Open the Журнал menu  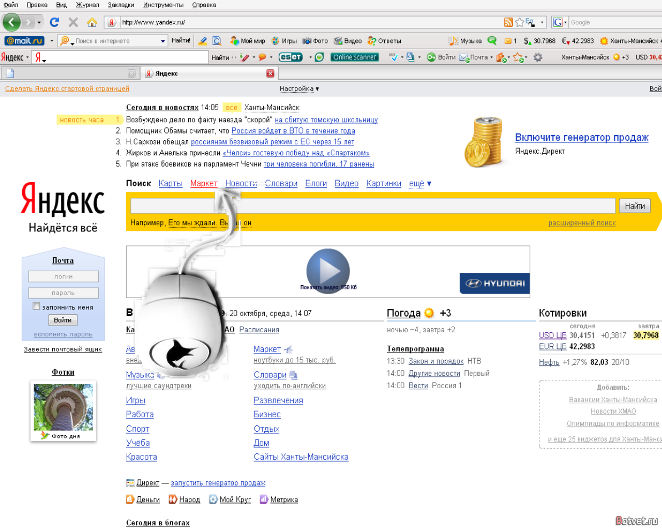click(x=87, y=5)
